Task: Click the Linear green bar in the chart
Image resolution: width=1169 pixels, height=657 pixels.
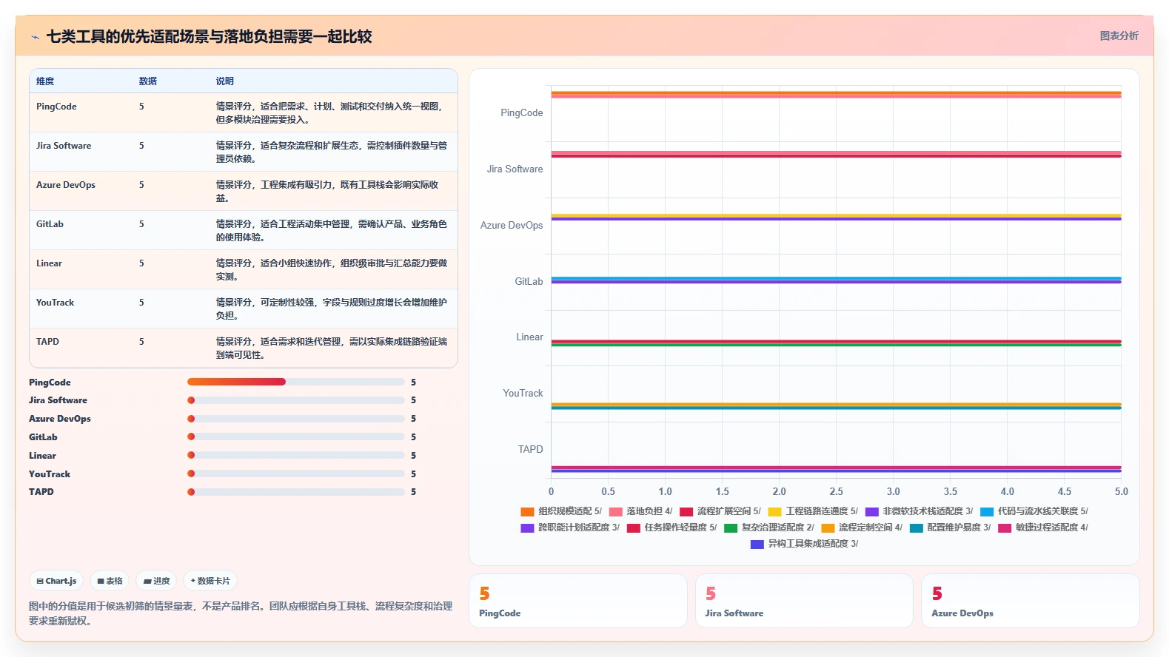Action: click(836, 345)
